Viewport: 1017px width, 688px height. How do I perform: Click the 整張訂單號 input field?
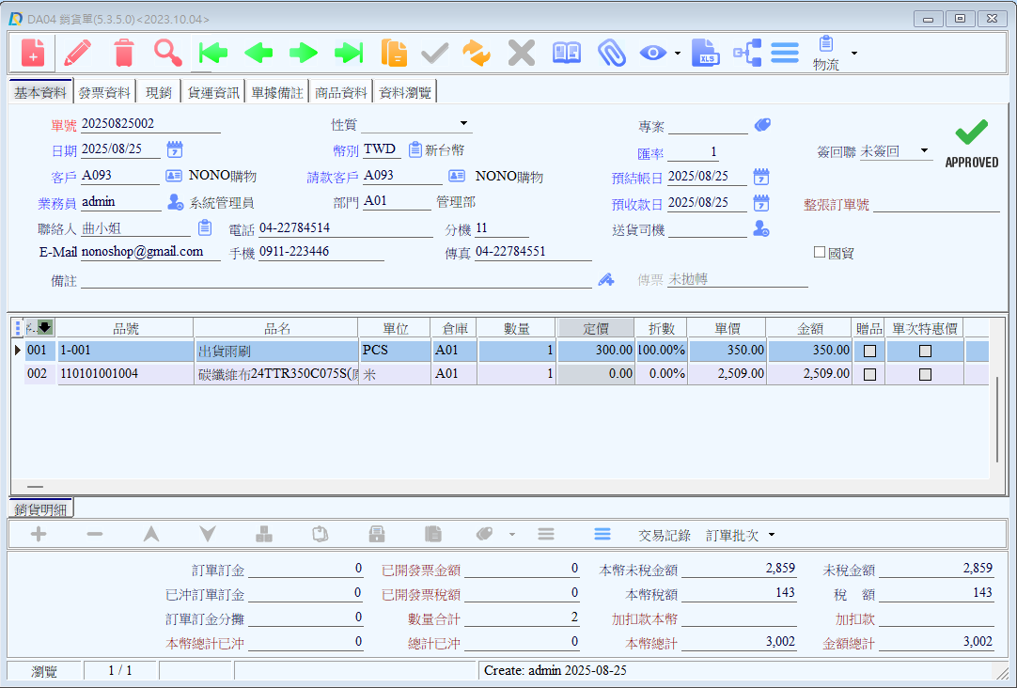936,205
